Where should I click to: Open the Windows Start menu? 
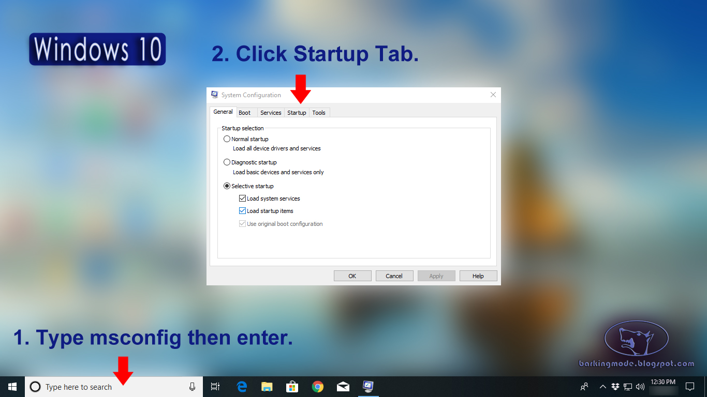point(11,386)
